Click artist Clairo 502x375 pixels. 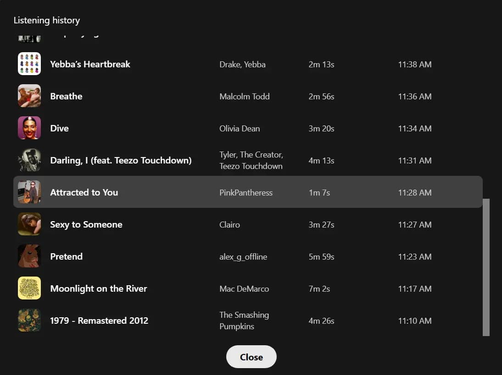(229, 224)
